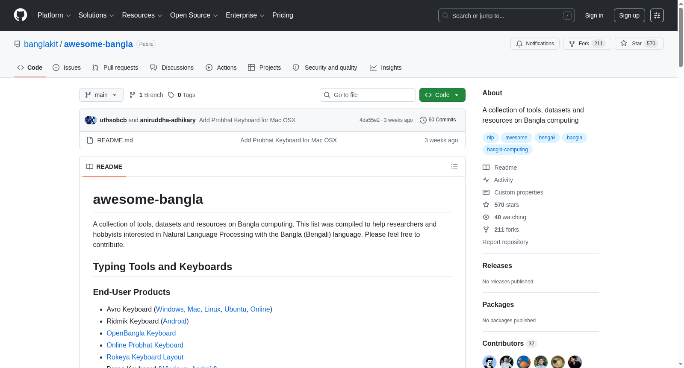Screen dimensions: 684x368
Task: Open the awesome-bangla repository link
Action: click(x=98, y=44)
